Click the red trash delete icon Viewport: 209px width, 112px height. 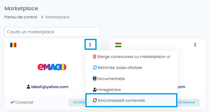click(94, 57)
